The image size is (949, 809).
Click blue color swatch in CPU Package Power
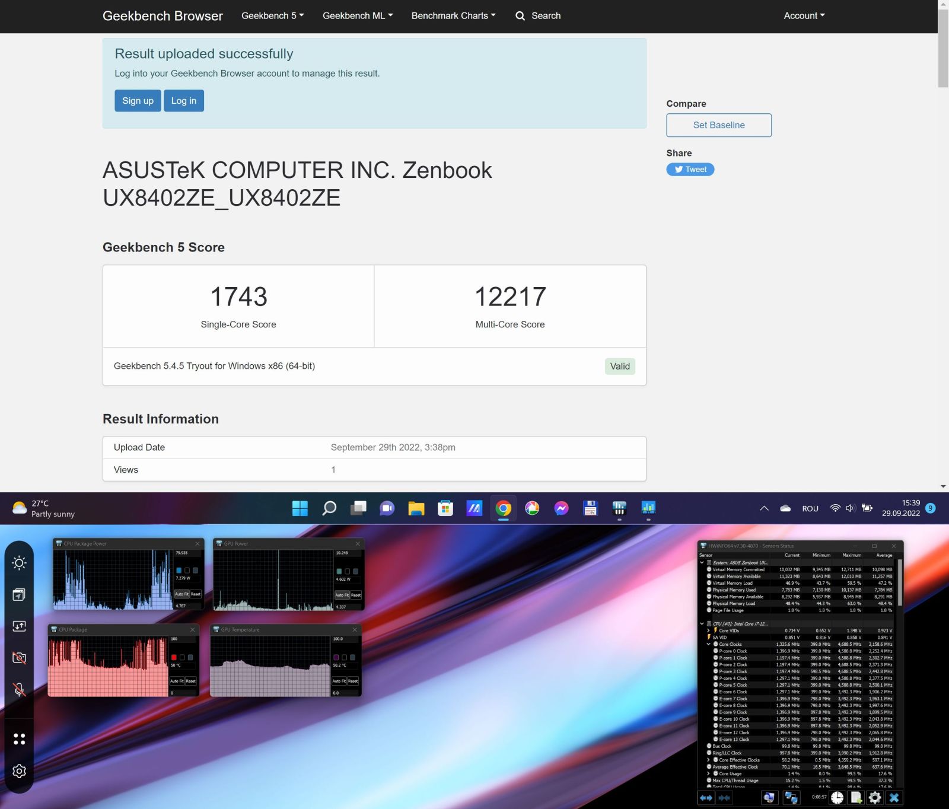pyautogui.click(x=179, y=571)
